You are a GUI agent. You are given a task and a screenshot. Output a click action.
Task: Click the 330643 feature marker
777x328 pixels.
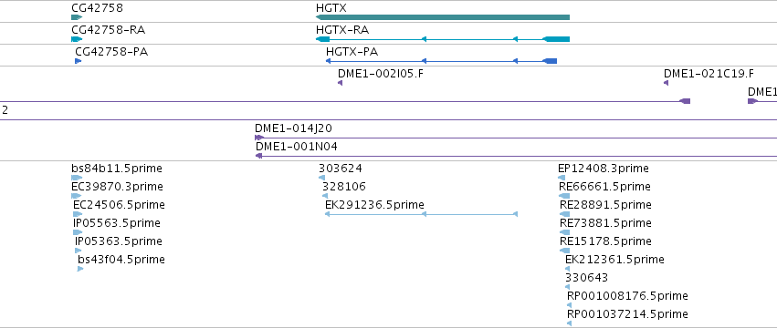click(x=567, y=287)
